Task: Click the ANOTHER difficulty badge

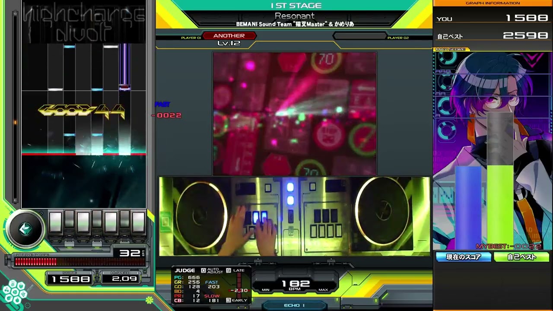Action: coord(229,36)
